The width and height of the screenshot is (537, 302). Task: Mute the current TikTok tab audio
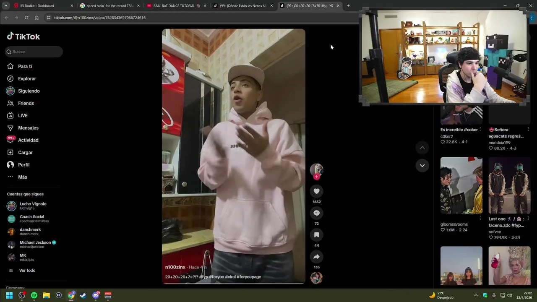(x=331, y=6)
